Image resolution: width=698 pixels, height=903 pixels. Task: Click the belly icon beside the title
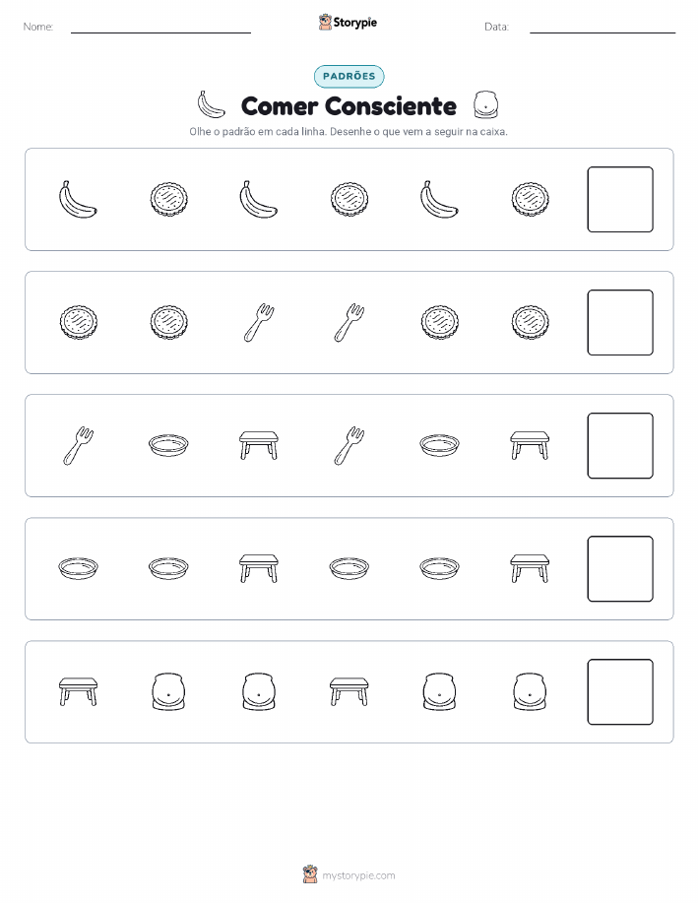point(485,105)
